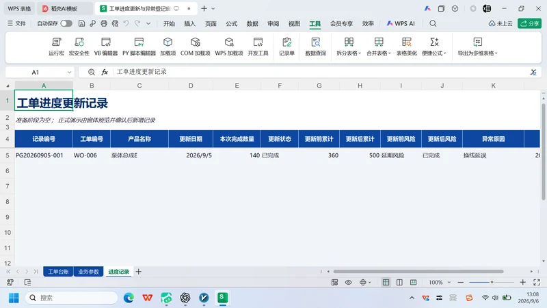
Task: Open the 文件 menu
Action: pyautogui.click(x=16, y=23)
